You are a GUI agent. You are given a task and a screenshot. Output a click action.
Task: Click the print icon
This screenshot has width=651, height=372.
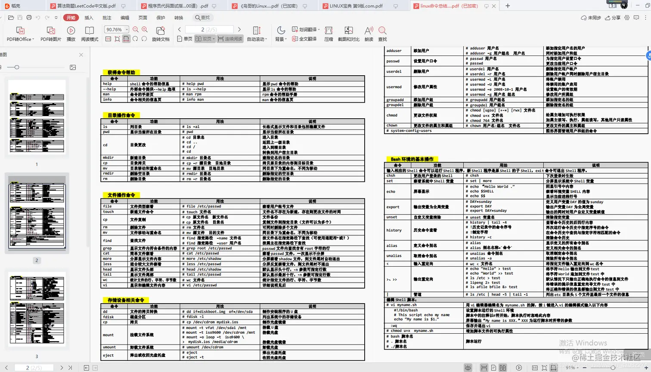[29, 18]
